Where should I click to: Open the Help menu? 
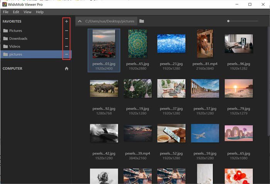click(x=40, y=12)
